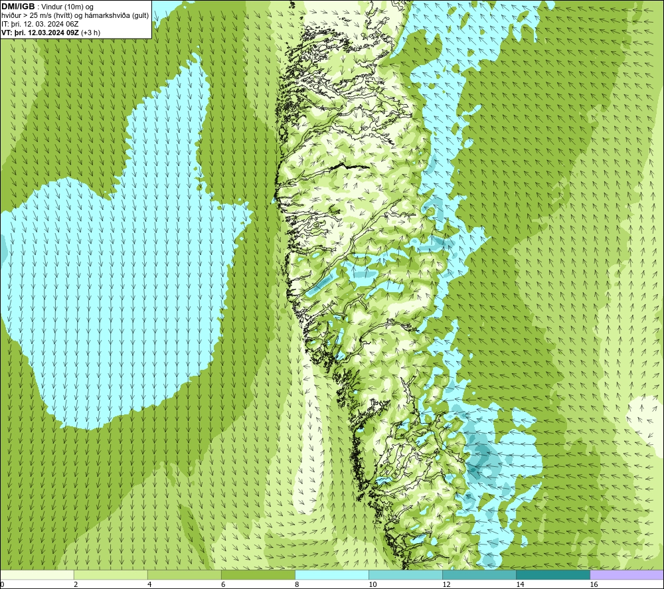Click the legend value label '10'
The width and height of the screenshot is (664, 589).
373,585
